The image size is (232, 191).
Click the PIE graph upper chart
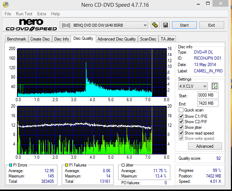[92, 72]
